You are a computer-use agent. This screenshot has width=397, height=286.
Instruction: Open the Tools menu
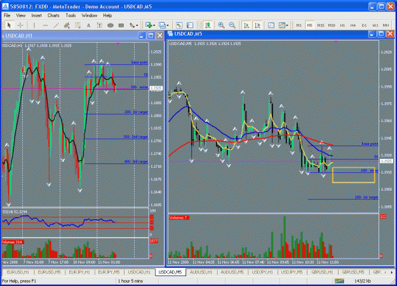tap(71, 15)
